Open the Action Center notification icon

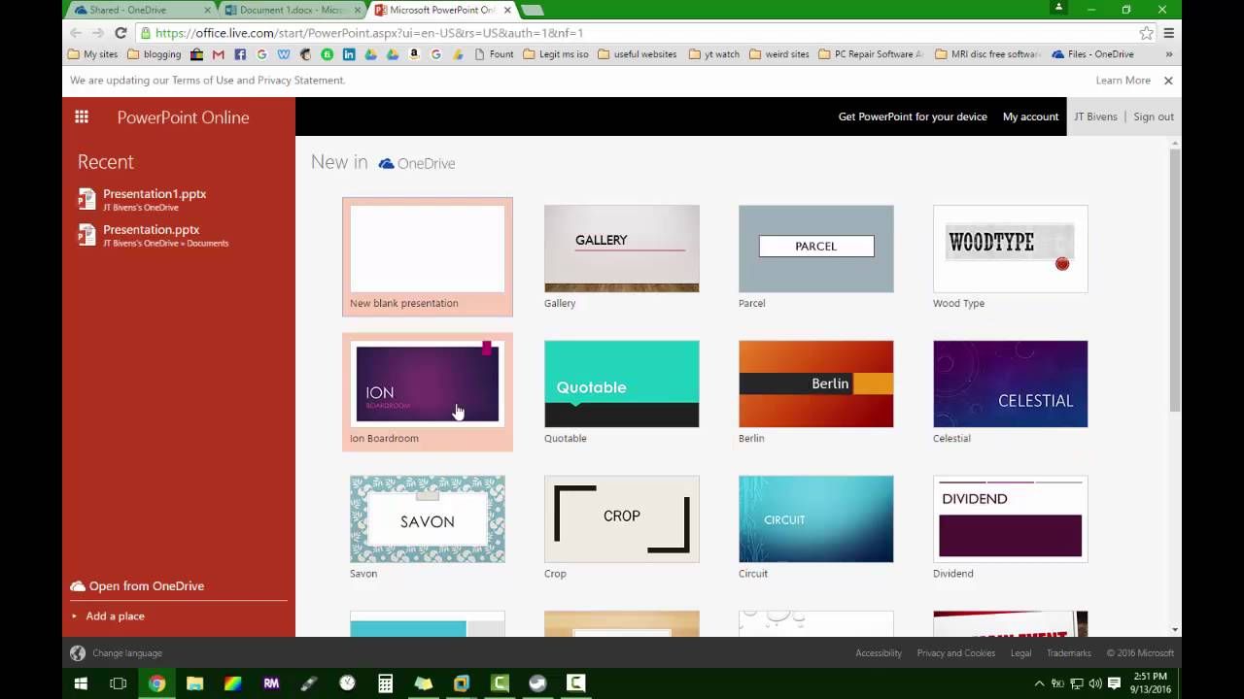pos(1115,683)
